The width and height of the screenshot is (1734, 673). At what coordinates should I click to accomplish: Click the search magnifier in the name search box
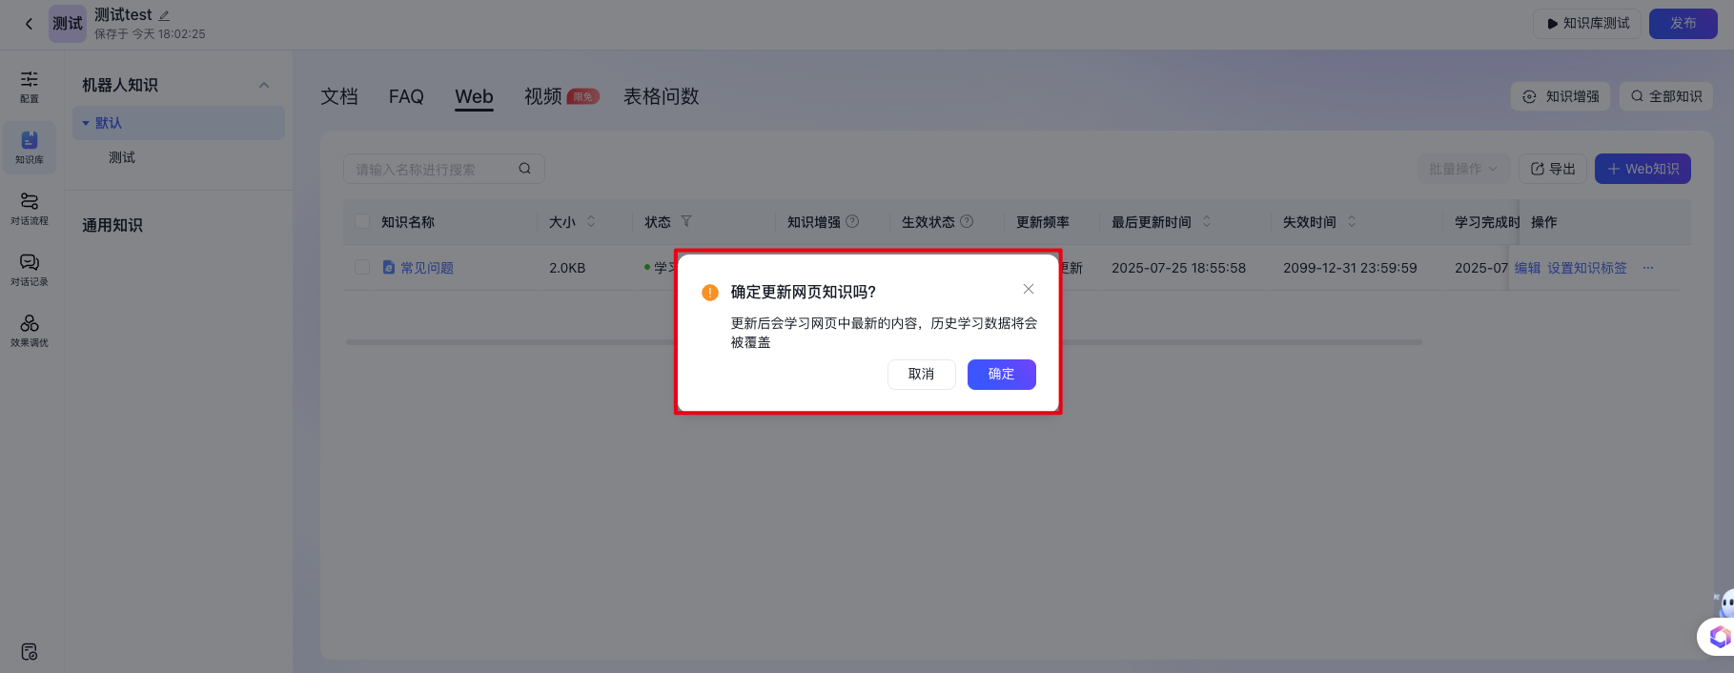(x=524, y=169)
